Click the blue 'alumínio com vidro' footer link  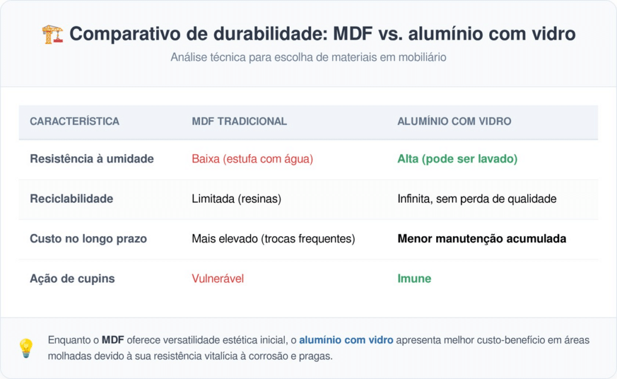click(346, 340)
